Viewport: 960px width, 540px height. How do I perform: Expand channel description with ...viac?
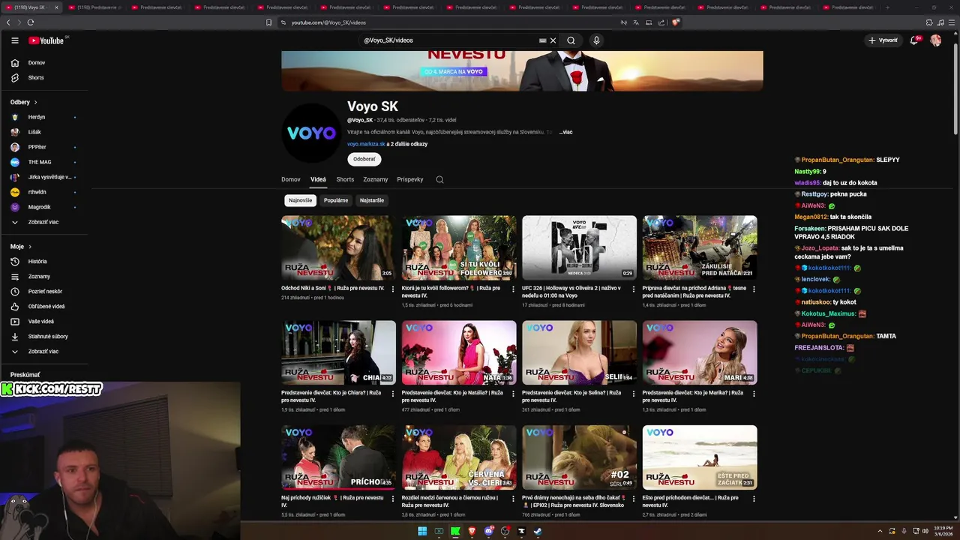coord(565,132)
